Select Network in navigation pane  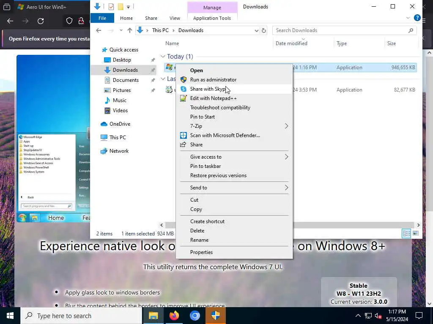(x=119, y=151)
